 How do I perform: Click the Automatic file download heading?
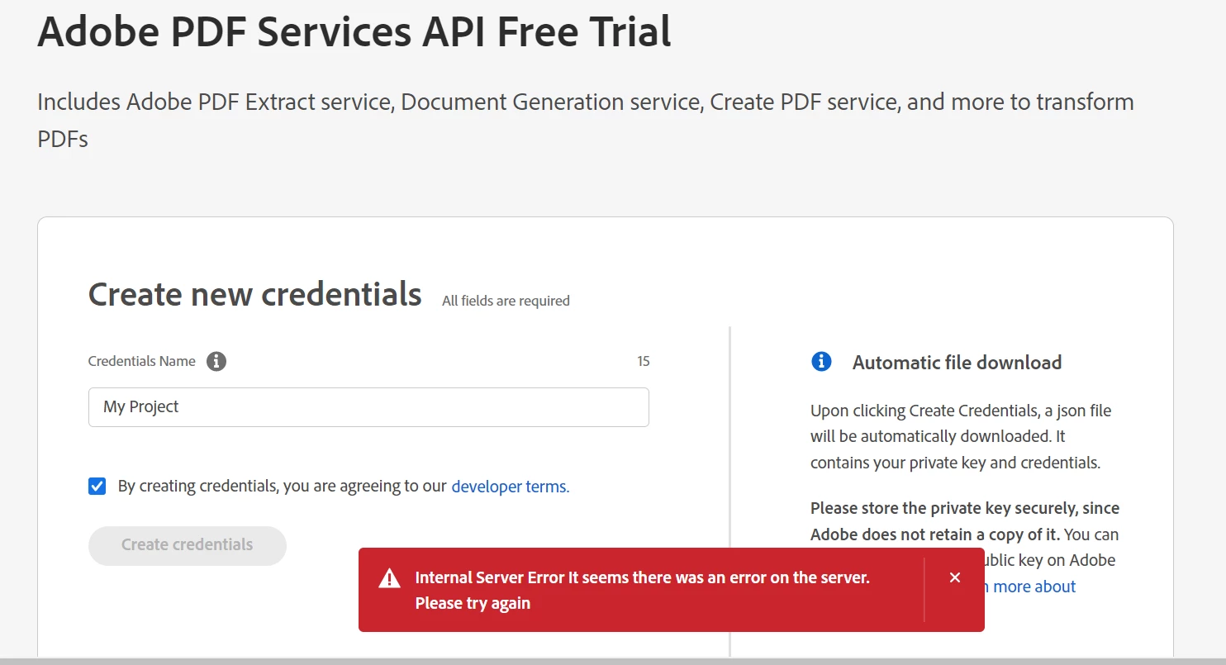click(957, 362)
